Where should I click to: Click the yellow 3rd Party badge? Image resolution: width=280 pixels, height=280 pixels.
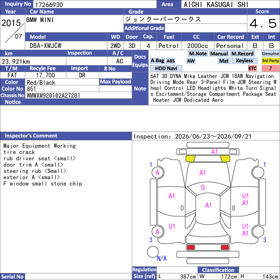[x=270, y=61]
